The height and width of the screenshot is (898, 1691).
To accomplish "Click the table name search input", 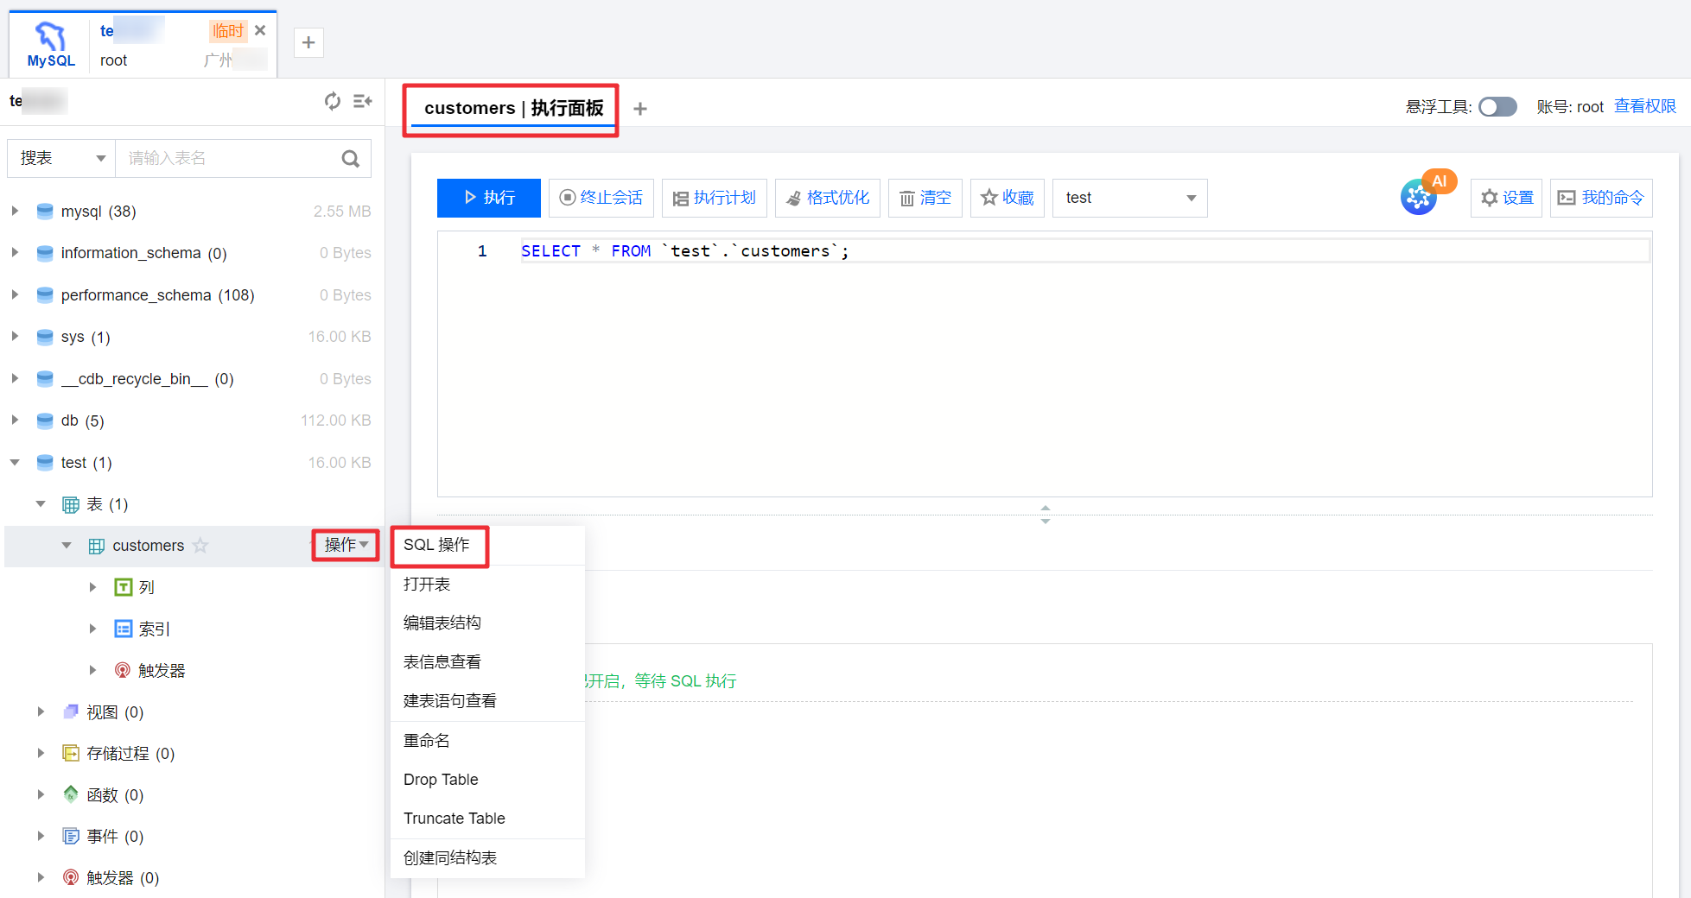I will tap(229, 159).
